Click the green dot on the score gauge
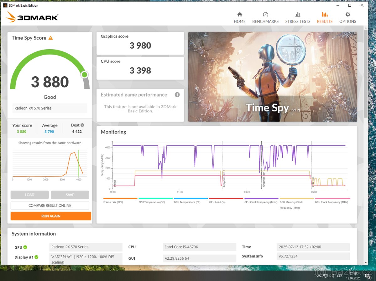376x281 pixels. tap(84, 75)
